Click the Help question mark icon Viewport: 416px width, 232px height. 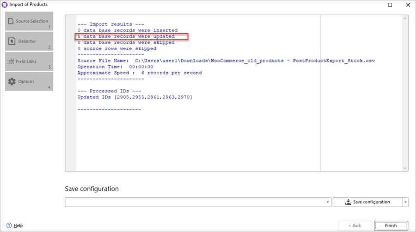pyautogui.click(x=8, y=226)
